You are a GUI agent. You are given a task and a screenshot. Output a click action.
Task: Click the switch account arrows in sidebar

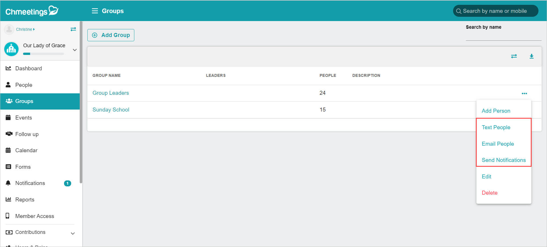(73, 29)
